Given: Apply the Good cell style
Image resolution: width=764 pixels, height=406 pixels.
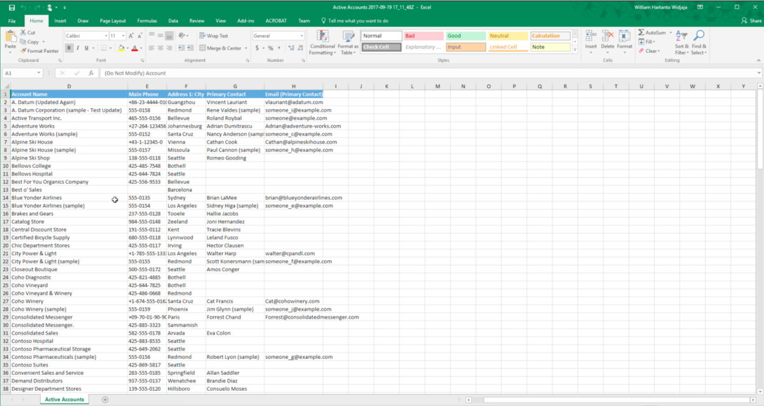Looking at the screenshot, I should (465, 36).
